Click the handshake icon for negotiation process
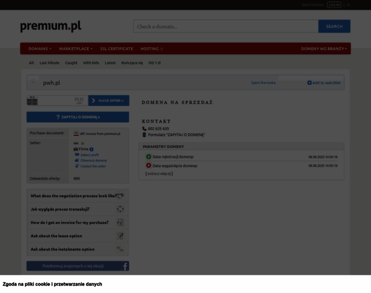 [120, 196]
